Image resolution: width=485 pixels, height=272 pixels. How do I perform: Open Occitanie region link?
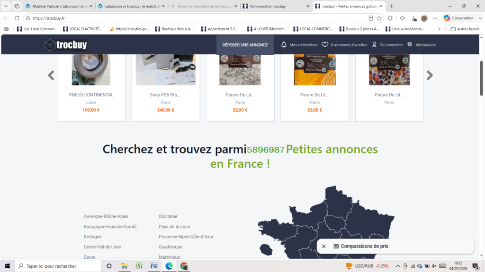(x=168, y=216)
